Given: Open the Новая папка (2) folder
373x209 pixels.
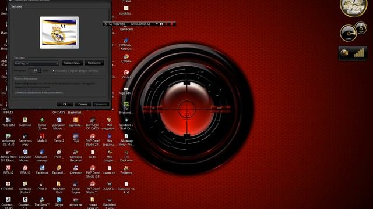Looking at the screenshot, I should (93, 203).
